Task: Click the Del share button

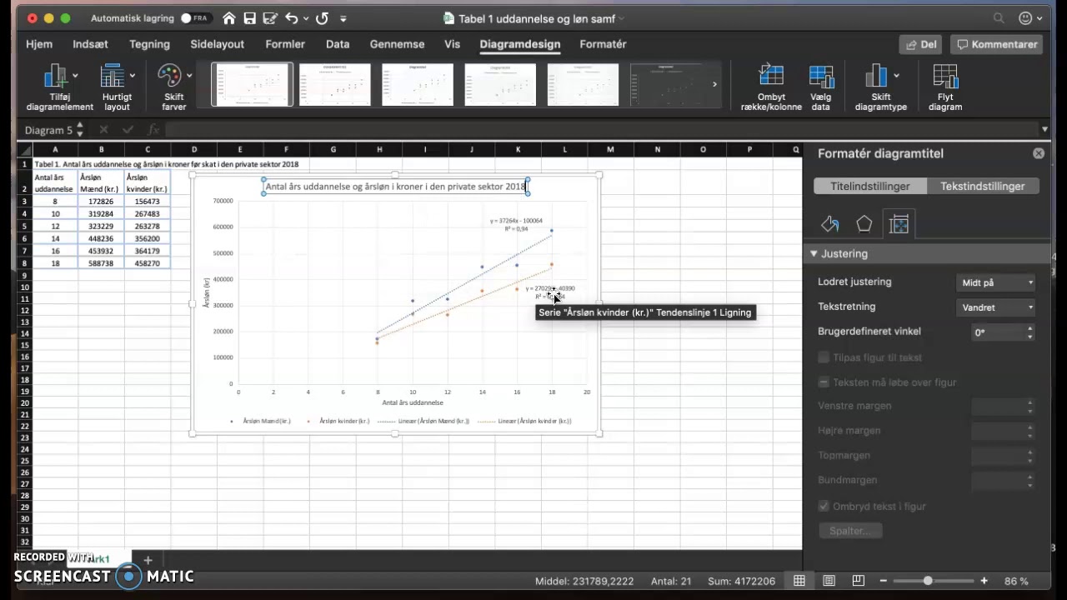Action: tap(921, 44)
